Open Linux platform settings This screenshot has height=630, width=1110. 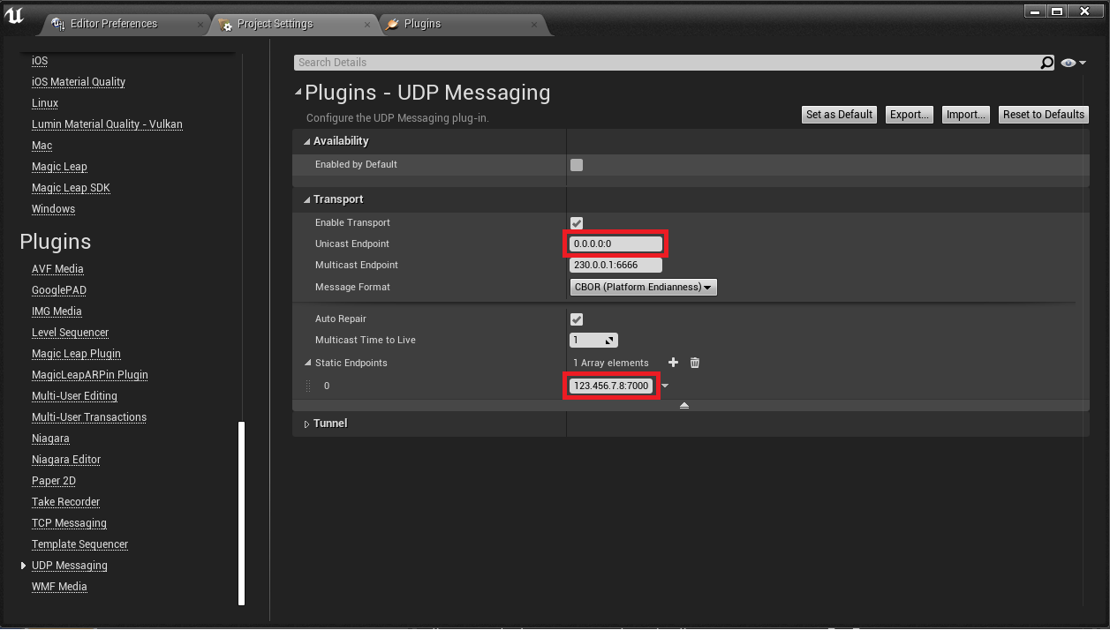coord(45,103)
